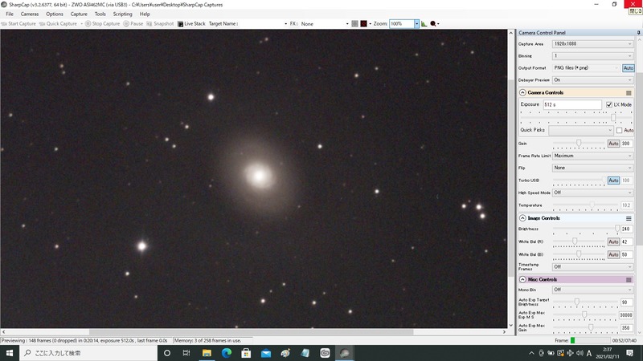
Task: Open the Binning dropdown
Action: coord(592,55)
